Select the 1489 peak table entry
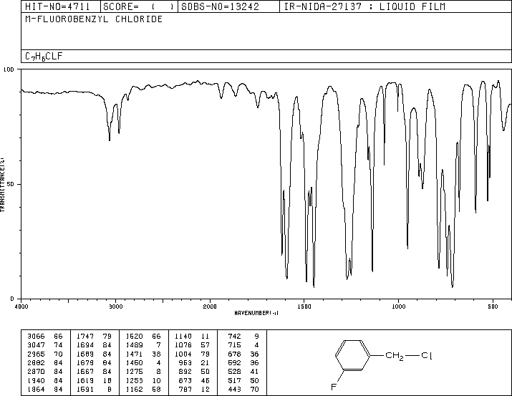 coord(143,345)
